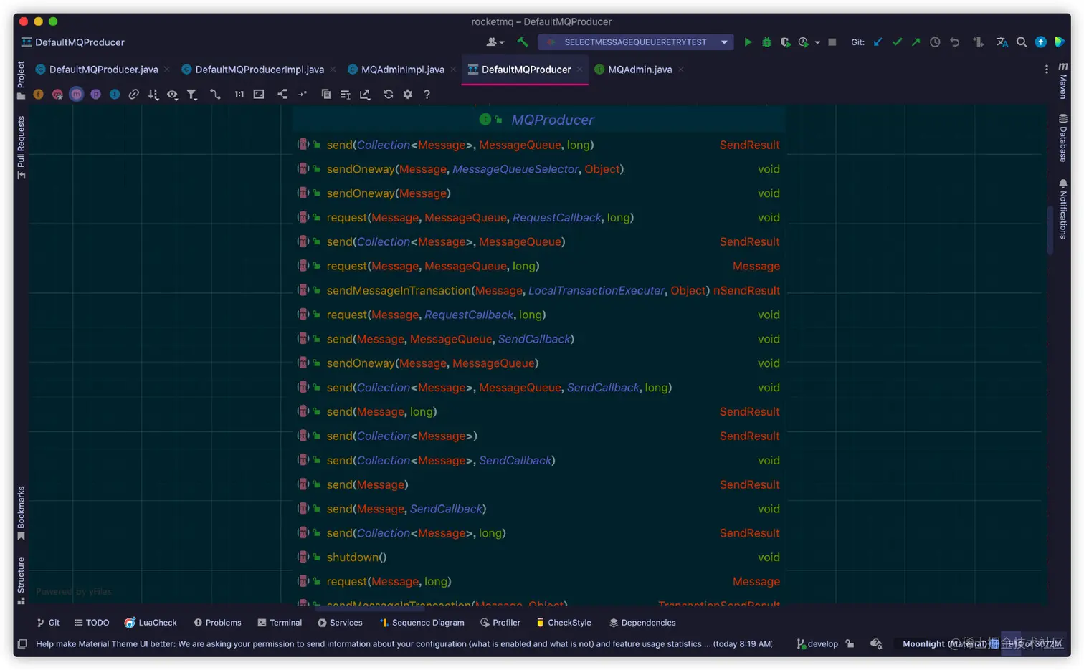Open Structure side panel
Viewport: 1084px width, 670px height.
click(21, 580)
